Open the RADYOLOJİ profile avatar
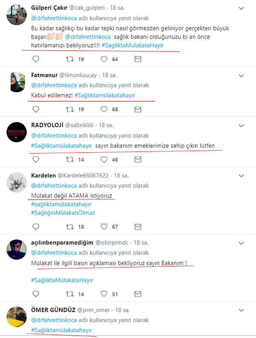The height and width of the screenshot is (338, 256). 17,132
